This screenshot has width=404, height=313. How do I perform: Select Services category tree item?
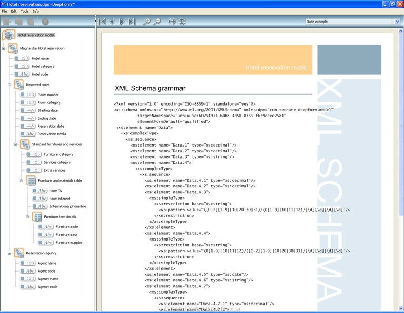pos(57,162)
